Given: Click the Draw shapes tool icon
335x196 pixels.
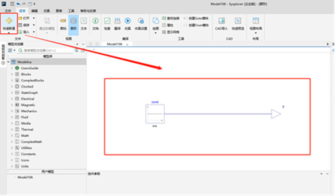Looking at the screenshot, I should click(x=156, y=21).
